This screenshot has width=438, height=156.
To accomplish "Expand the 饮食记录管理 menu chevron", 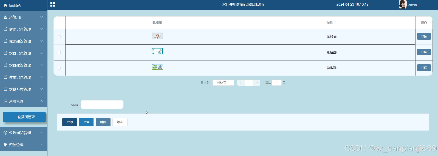I will 42,53.
